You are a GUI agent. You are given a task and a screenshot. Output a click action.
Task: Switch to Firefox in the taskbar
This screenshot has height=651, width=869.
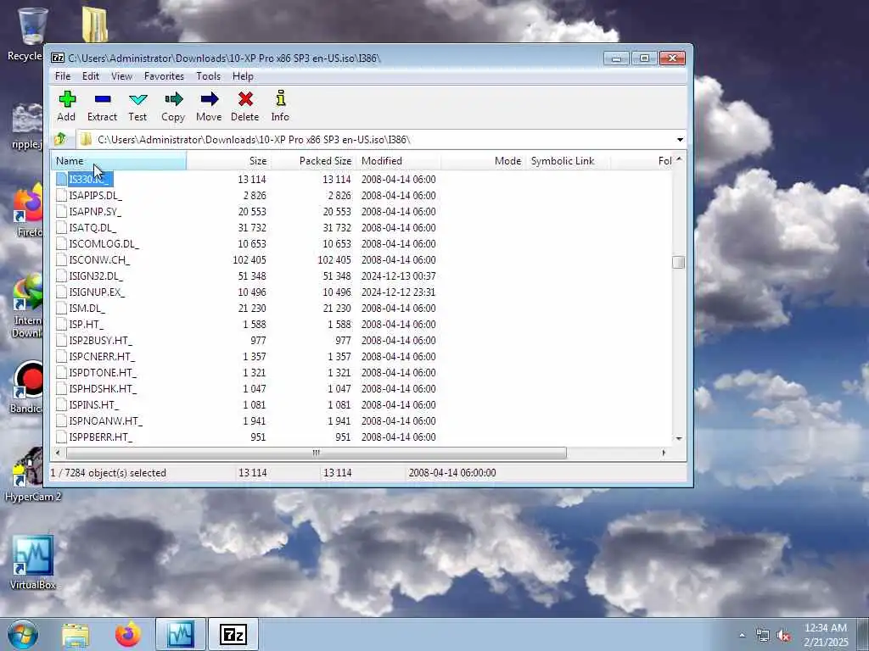(x=127, y=634)
